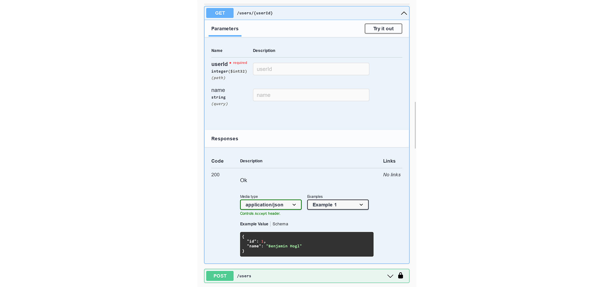Click the lock icon on POST /users
This screenshot has width=613, height=287.
tap(400, 276)
